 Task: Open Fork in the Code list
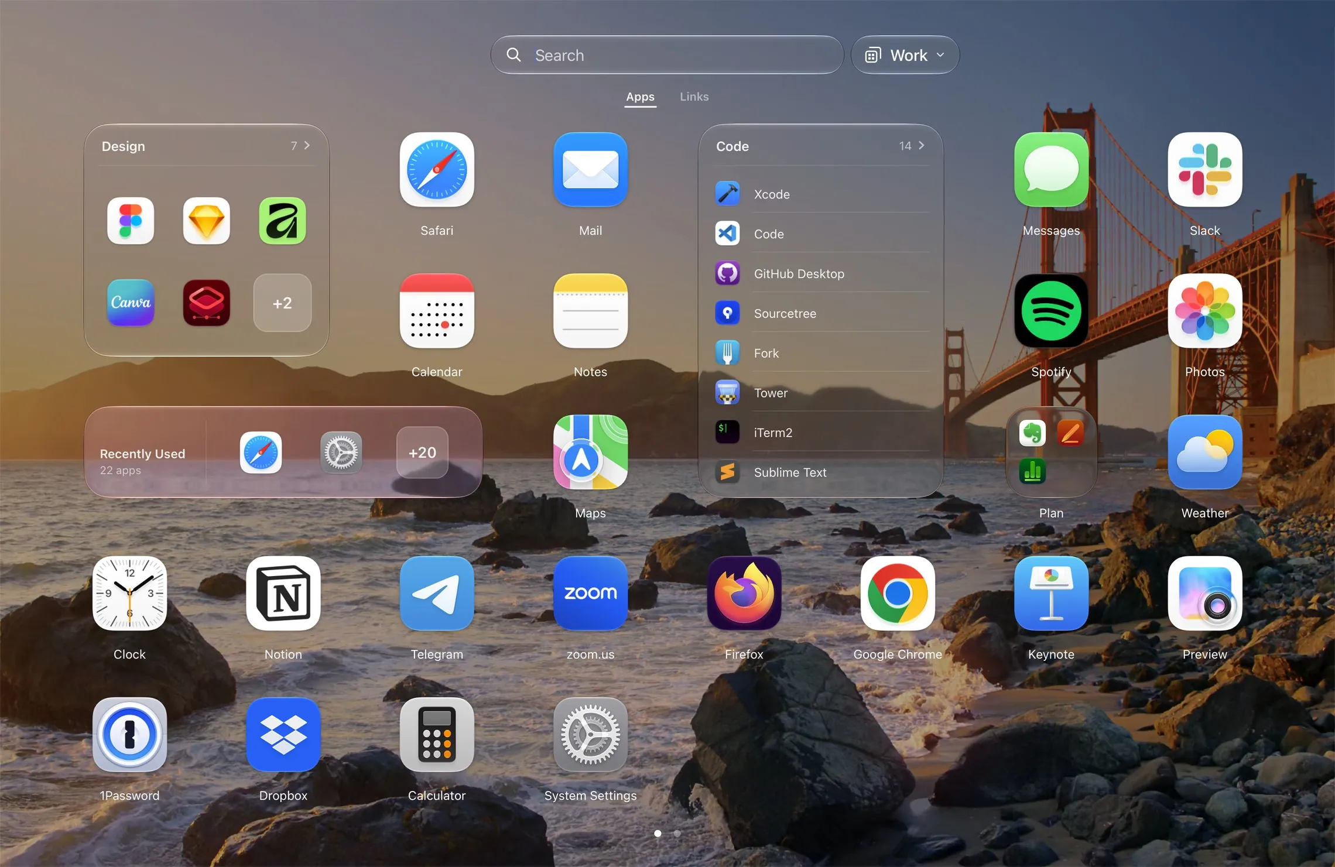[x=821, y=353]
